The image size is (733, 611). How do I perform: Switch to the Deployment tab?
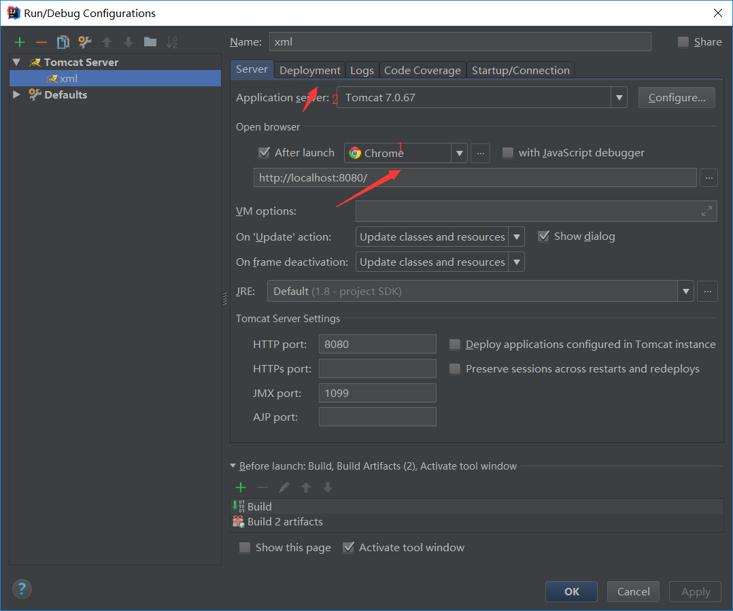310,70
